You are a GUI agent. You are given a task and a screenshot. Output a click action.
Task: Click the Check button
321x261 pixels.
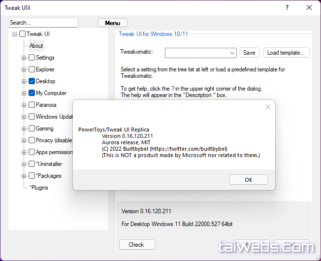coord(136,244)
